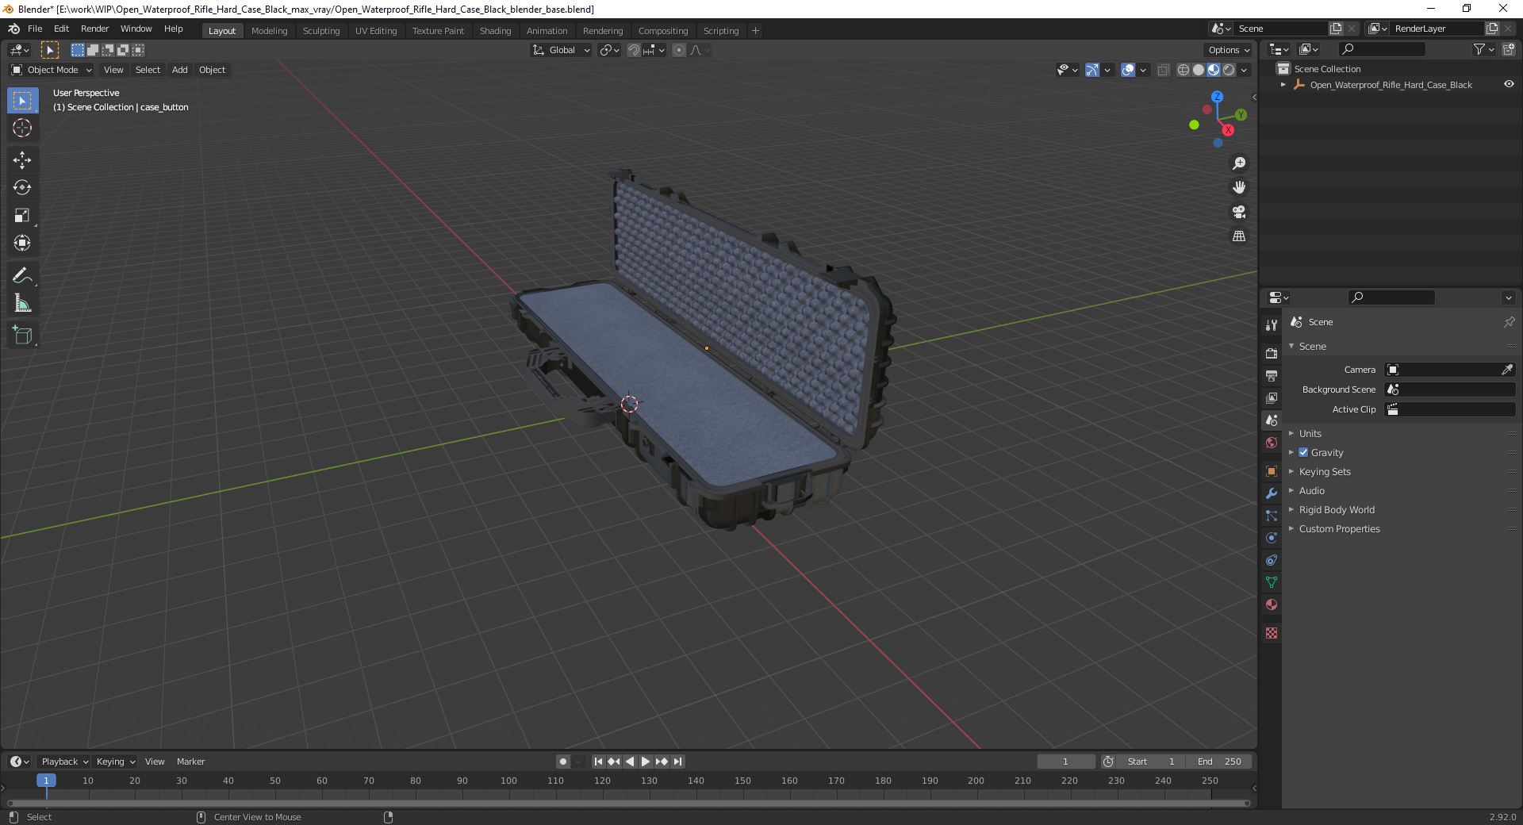Open the Render menu

tap(94, 29)
